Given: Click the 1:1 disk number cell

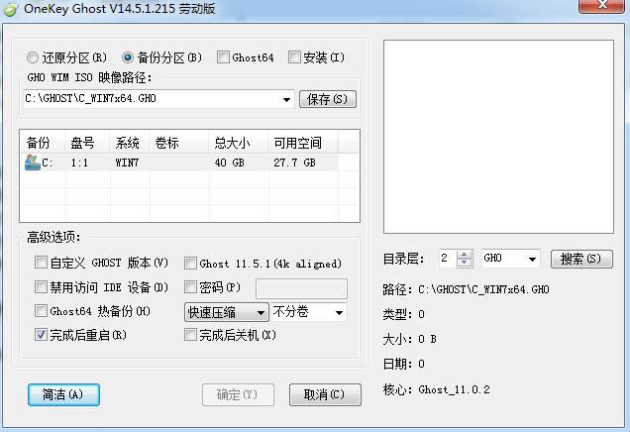Looking at the screenshot, I should (79, 162).
